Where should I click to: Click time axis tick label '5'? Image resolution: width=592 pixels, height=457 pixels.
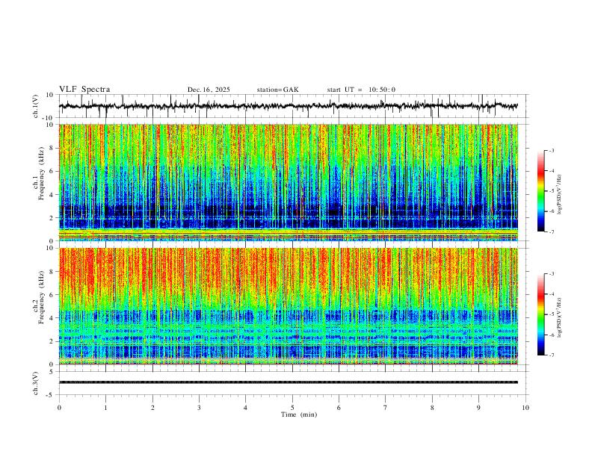(x=292, y=408)
